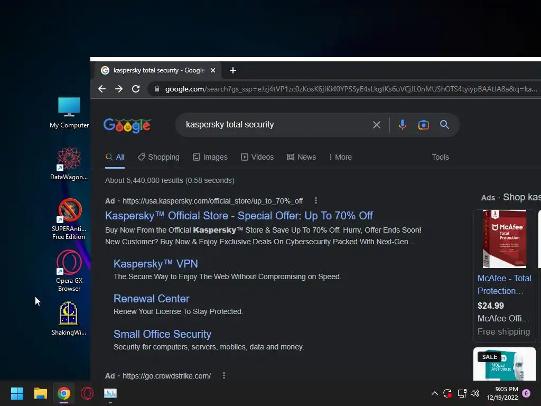Expand the More search categories menu
This screenshot has width=541, height=406.
(341, 157)
